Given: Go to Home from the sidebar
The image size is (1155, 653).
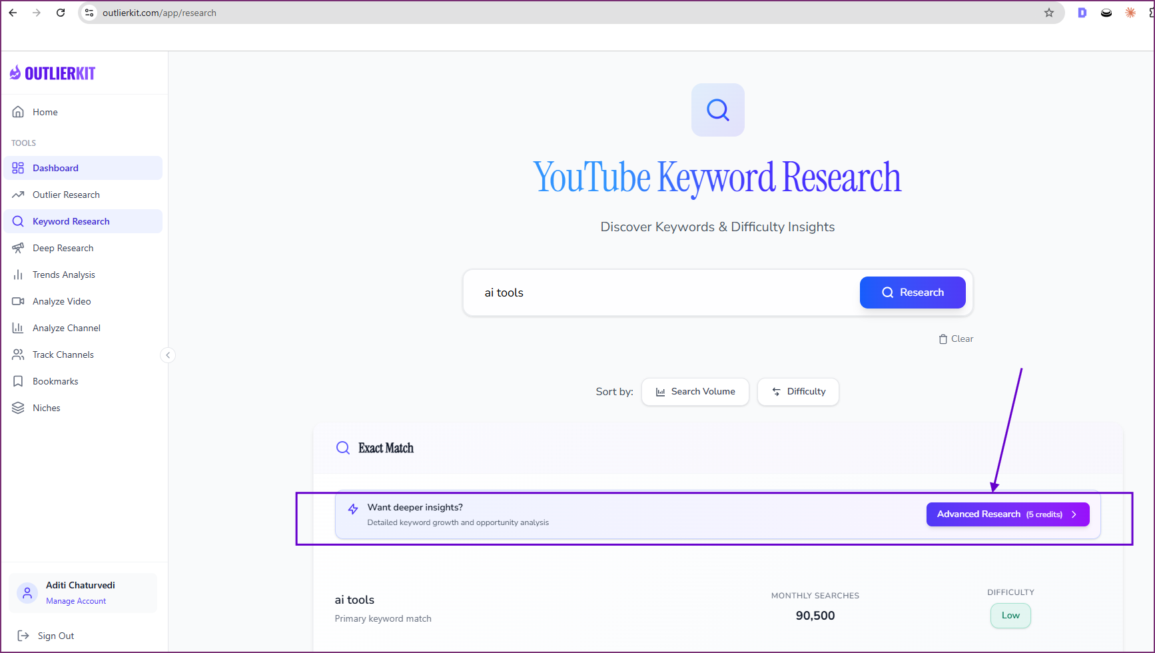Looking at the screenshot, I should click(x=18, y=111).
